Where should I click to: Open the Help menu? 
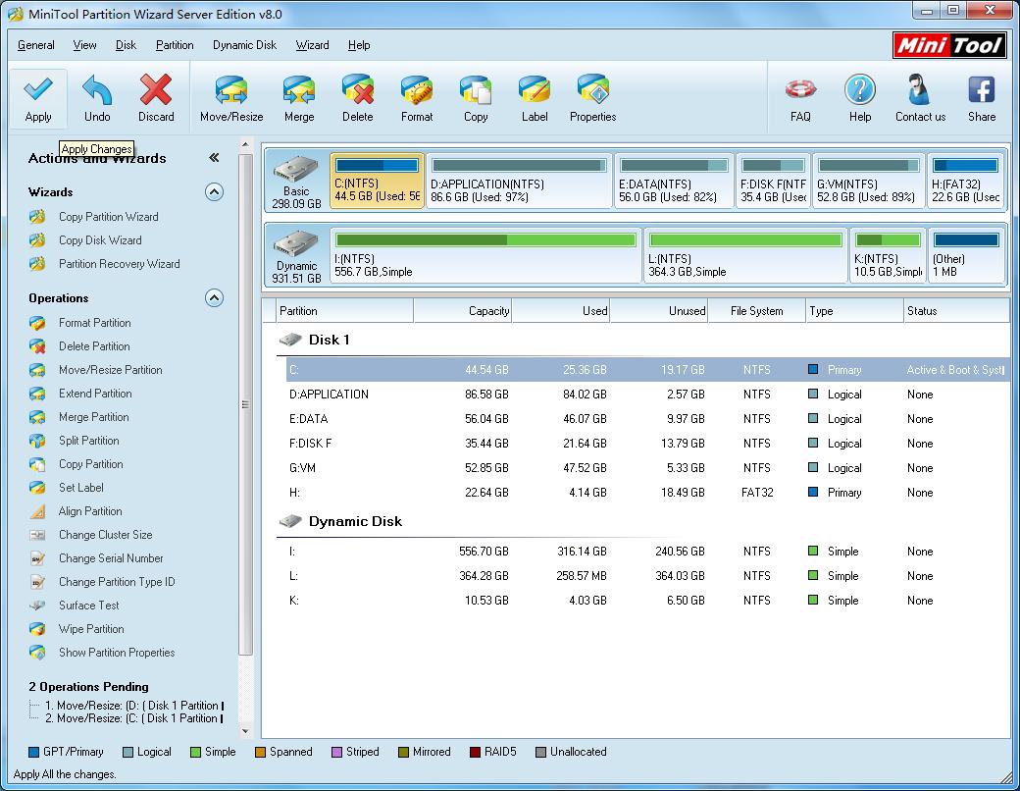(358, 45)
